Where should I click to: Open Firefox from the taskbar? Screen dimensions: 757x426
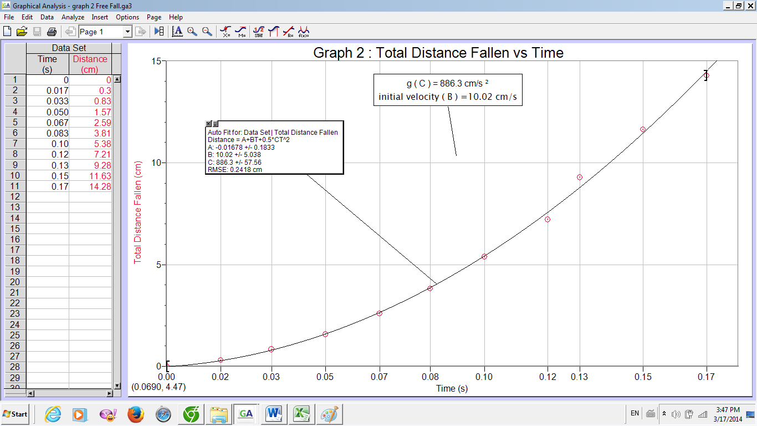[x=136, y=414]
